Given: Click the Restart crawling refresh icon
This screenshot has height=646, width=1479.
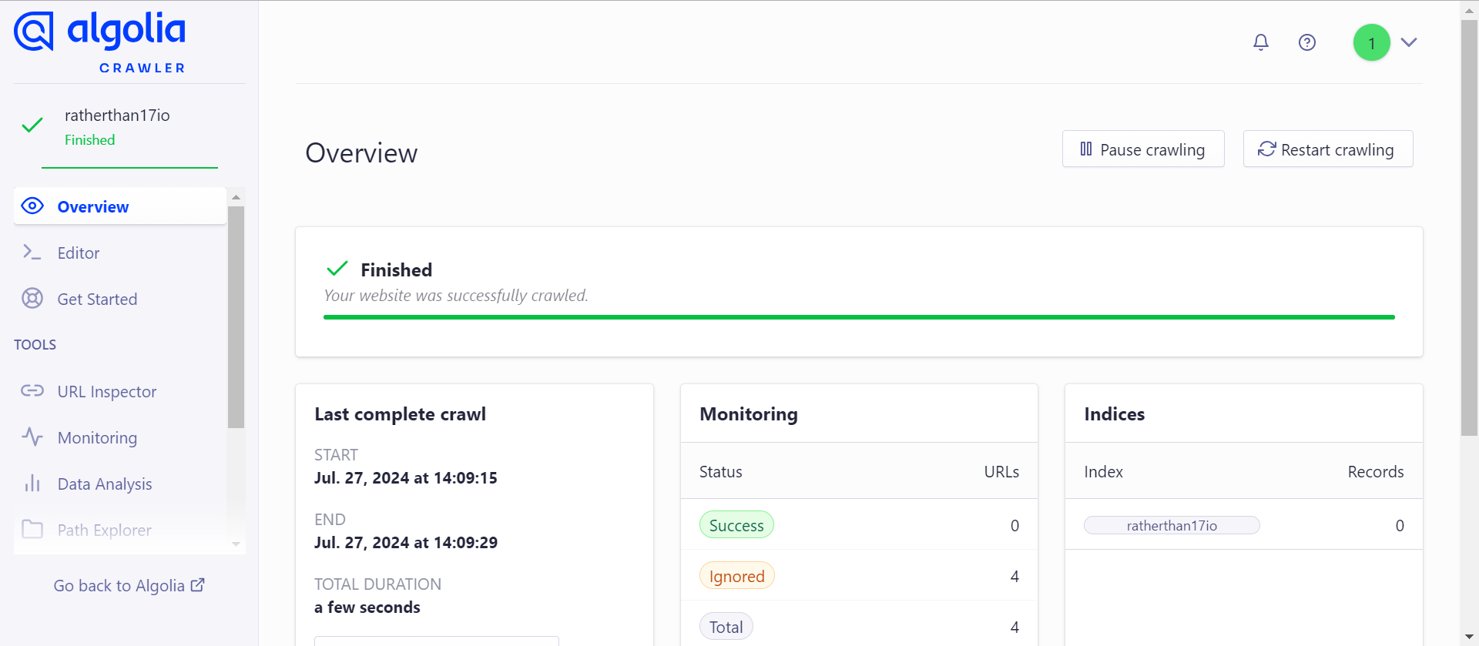Looking at the screenshot, I should [1266, 149].
